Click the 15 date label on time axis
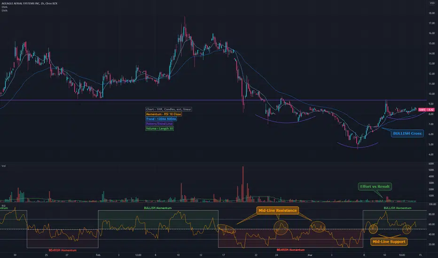The image size is (438, 258). tap(420, 255)
